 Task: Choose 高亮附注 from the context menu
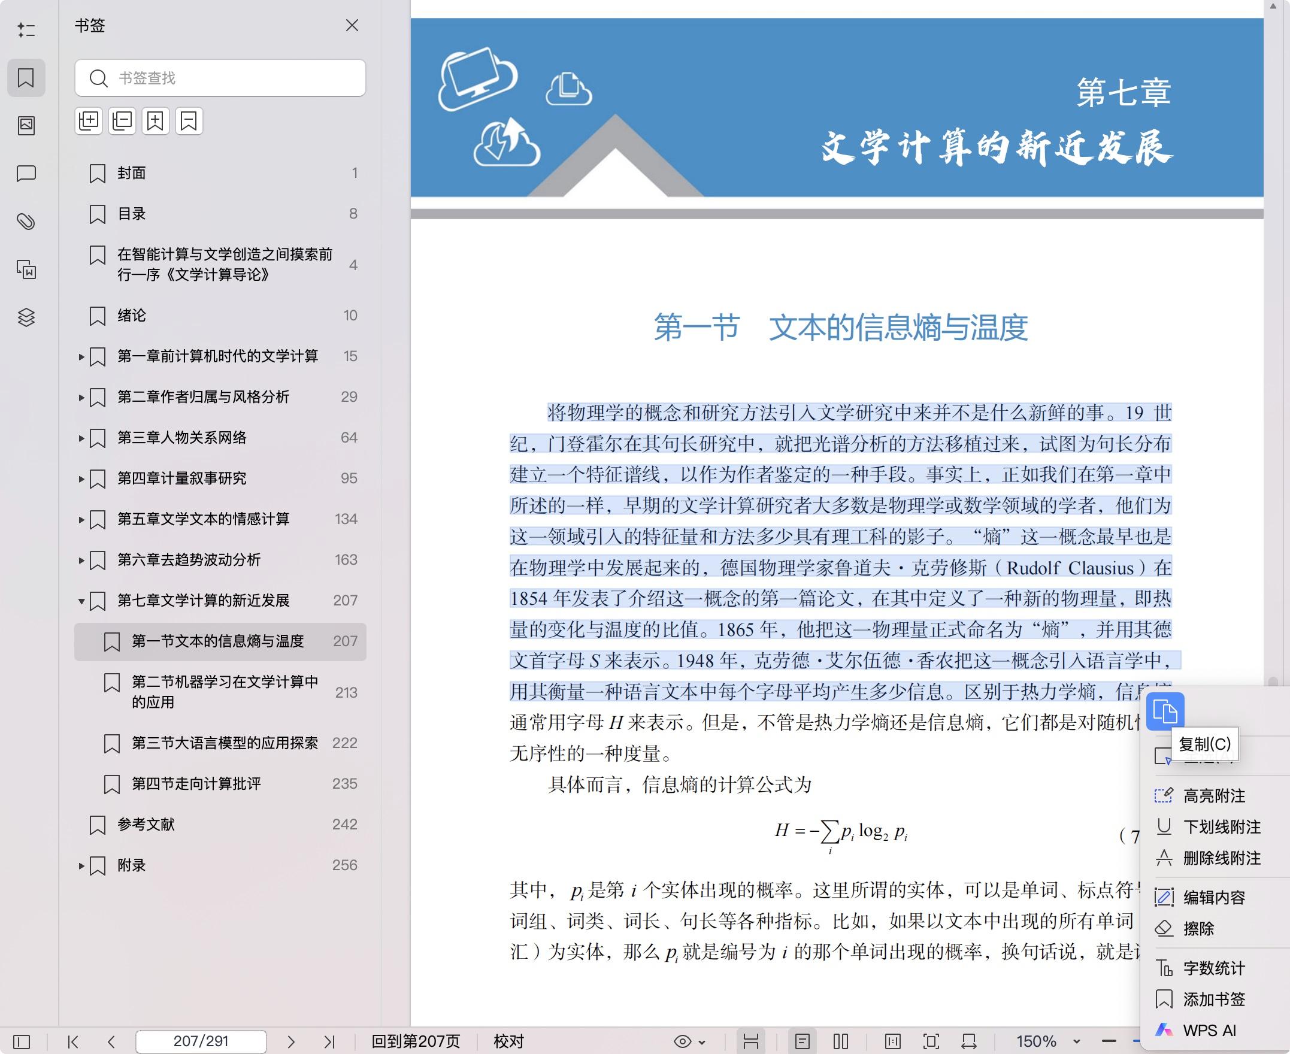point(1214,795)
